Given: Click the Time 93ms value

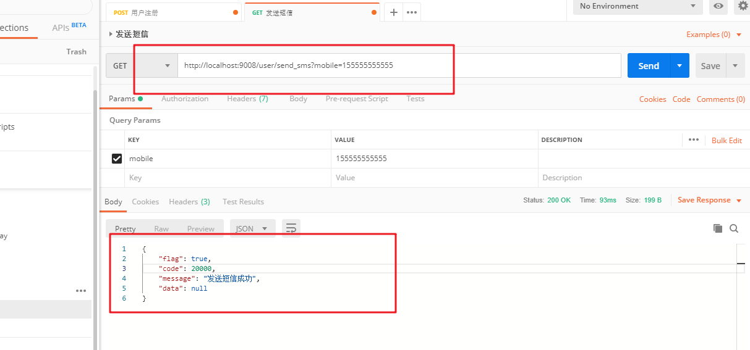Looking at the screenshot, I should 608,201.
